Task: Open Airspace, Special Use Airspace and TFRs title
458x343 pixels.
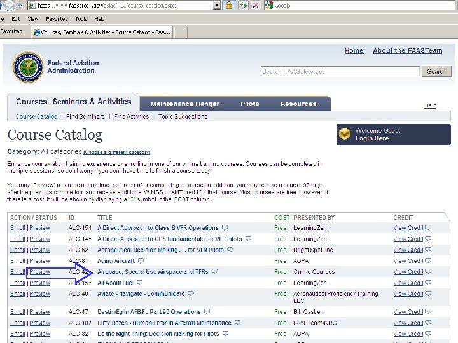Action: point(153,272)
